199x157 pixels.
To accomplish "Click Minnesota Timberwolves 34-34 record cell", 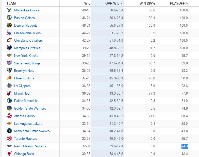I will pos(86,131).
